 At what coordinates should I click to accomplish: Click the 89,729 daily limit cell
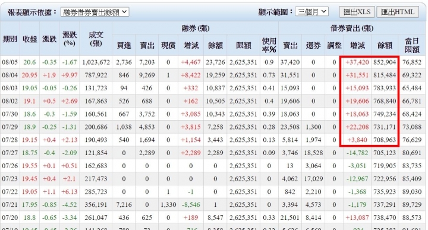(x=411, y=204)
